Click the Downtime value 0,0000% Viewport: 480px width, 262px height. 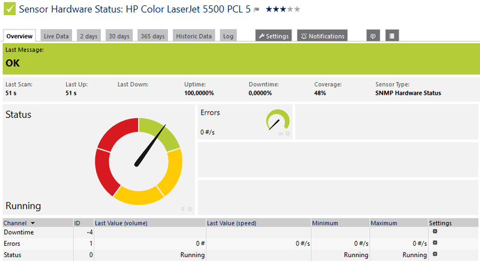[x=260, y=94]
